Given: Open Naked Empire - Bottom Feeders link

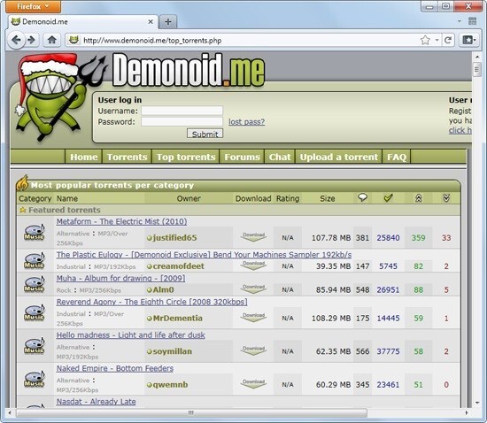Looking at the screenshot, I should coord(115,368).
